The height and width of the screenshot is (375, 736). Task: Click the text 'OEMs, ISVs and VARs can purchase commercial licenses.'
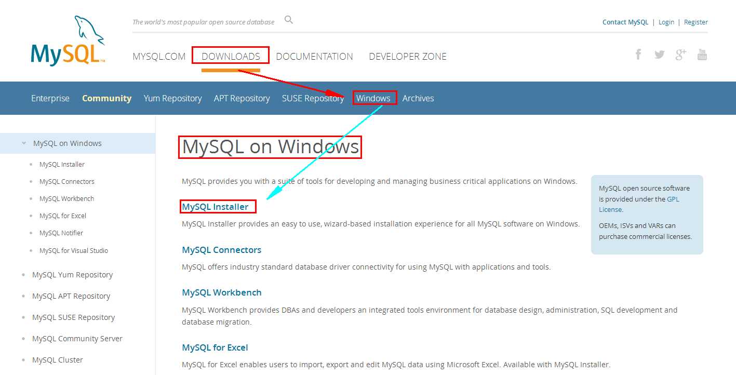tap(645, 231)
